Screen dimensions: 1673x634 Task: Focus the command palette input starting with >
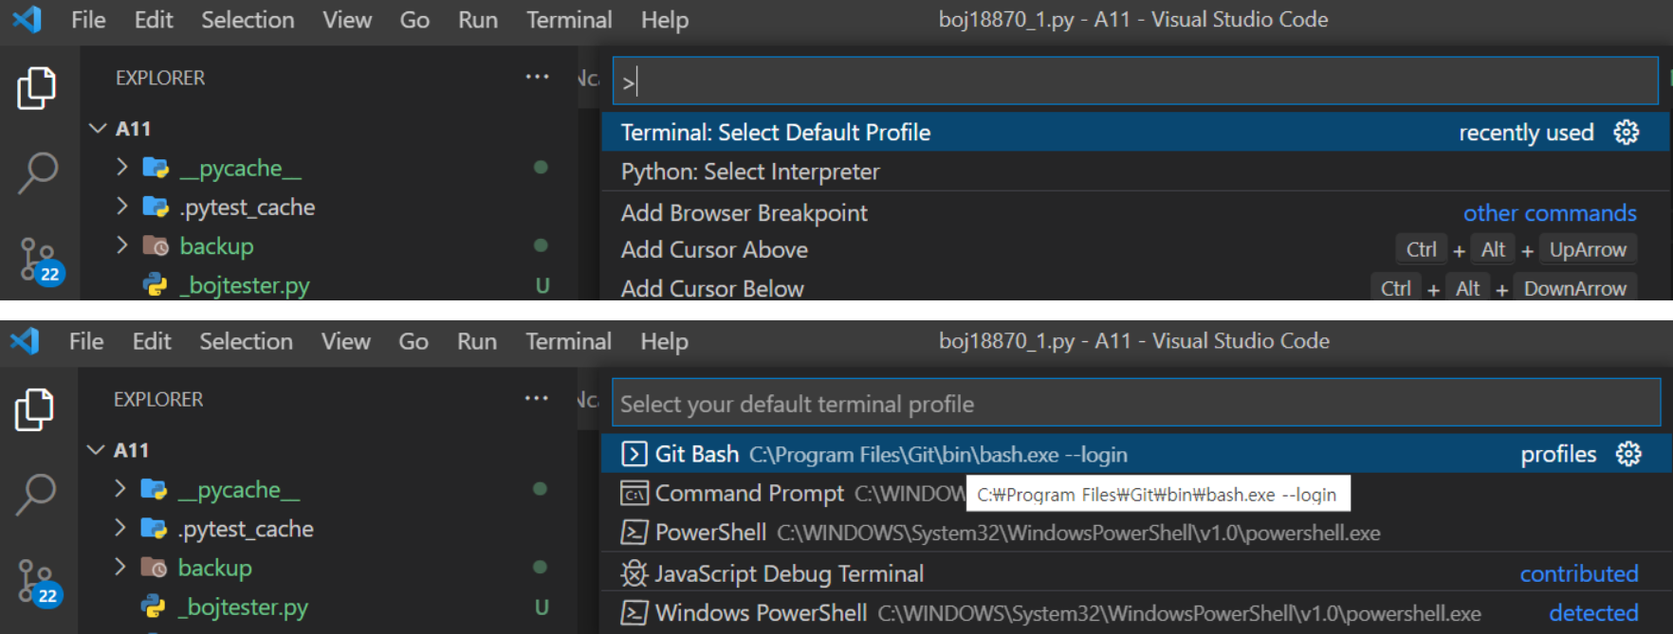[1135, 82]
